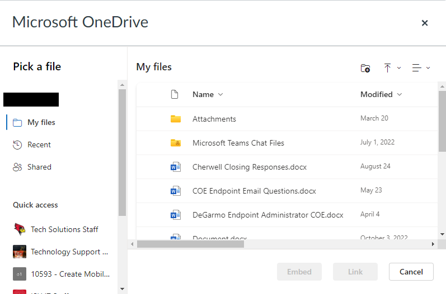Open 10593 - Create Mobil... quick access
The width and height of the screenshot is (446, 294).
pos(71,274)
